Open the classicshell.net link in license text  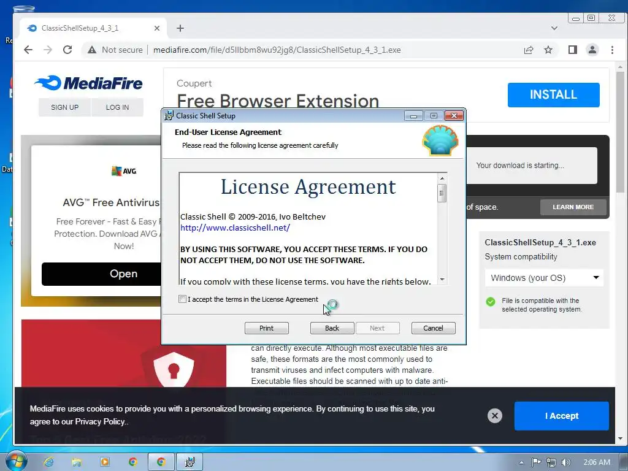point(235,228)
